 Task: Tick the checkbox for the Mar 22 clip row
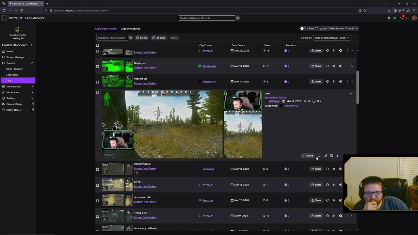[x=97, y=51]
